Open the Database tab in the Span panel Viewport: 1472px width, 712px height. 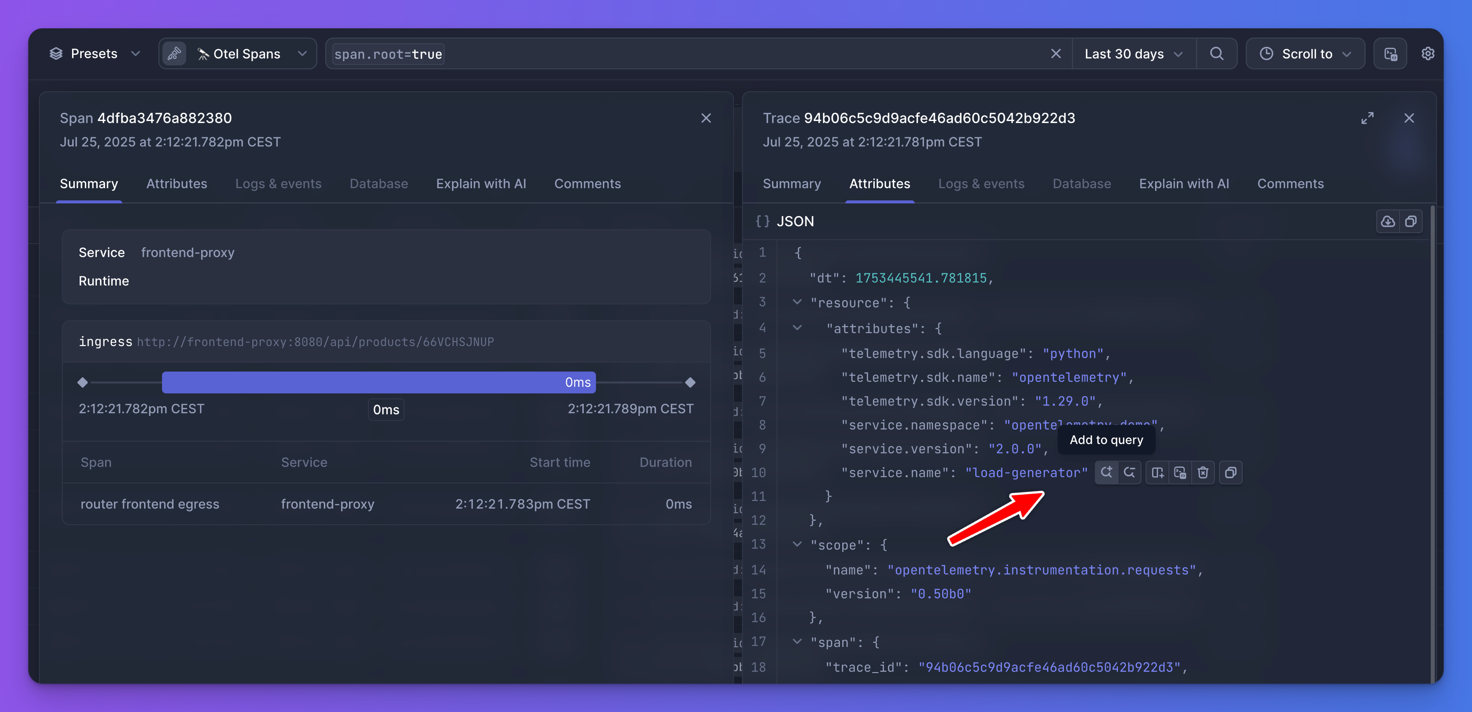coord(379,184)
